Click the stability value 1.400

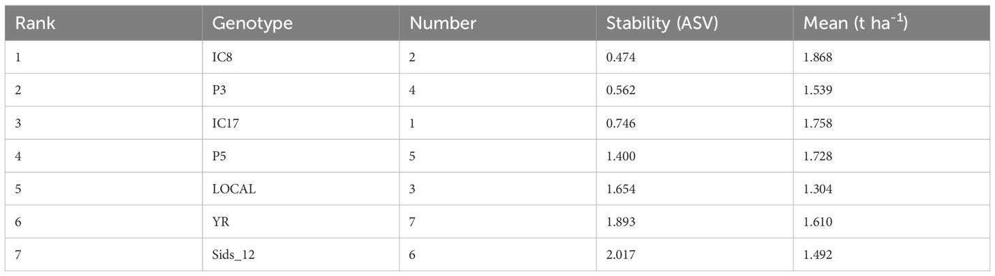coord(621,156)
